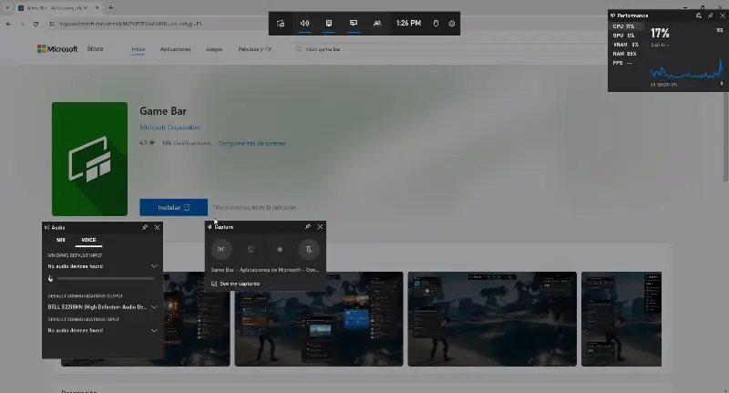Select the VOICE tab in Audio

coord(88,240)
